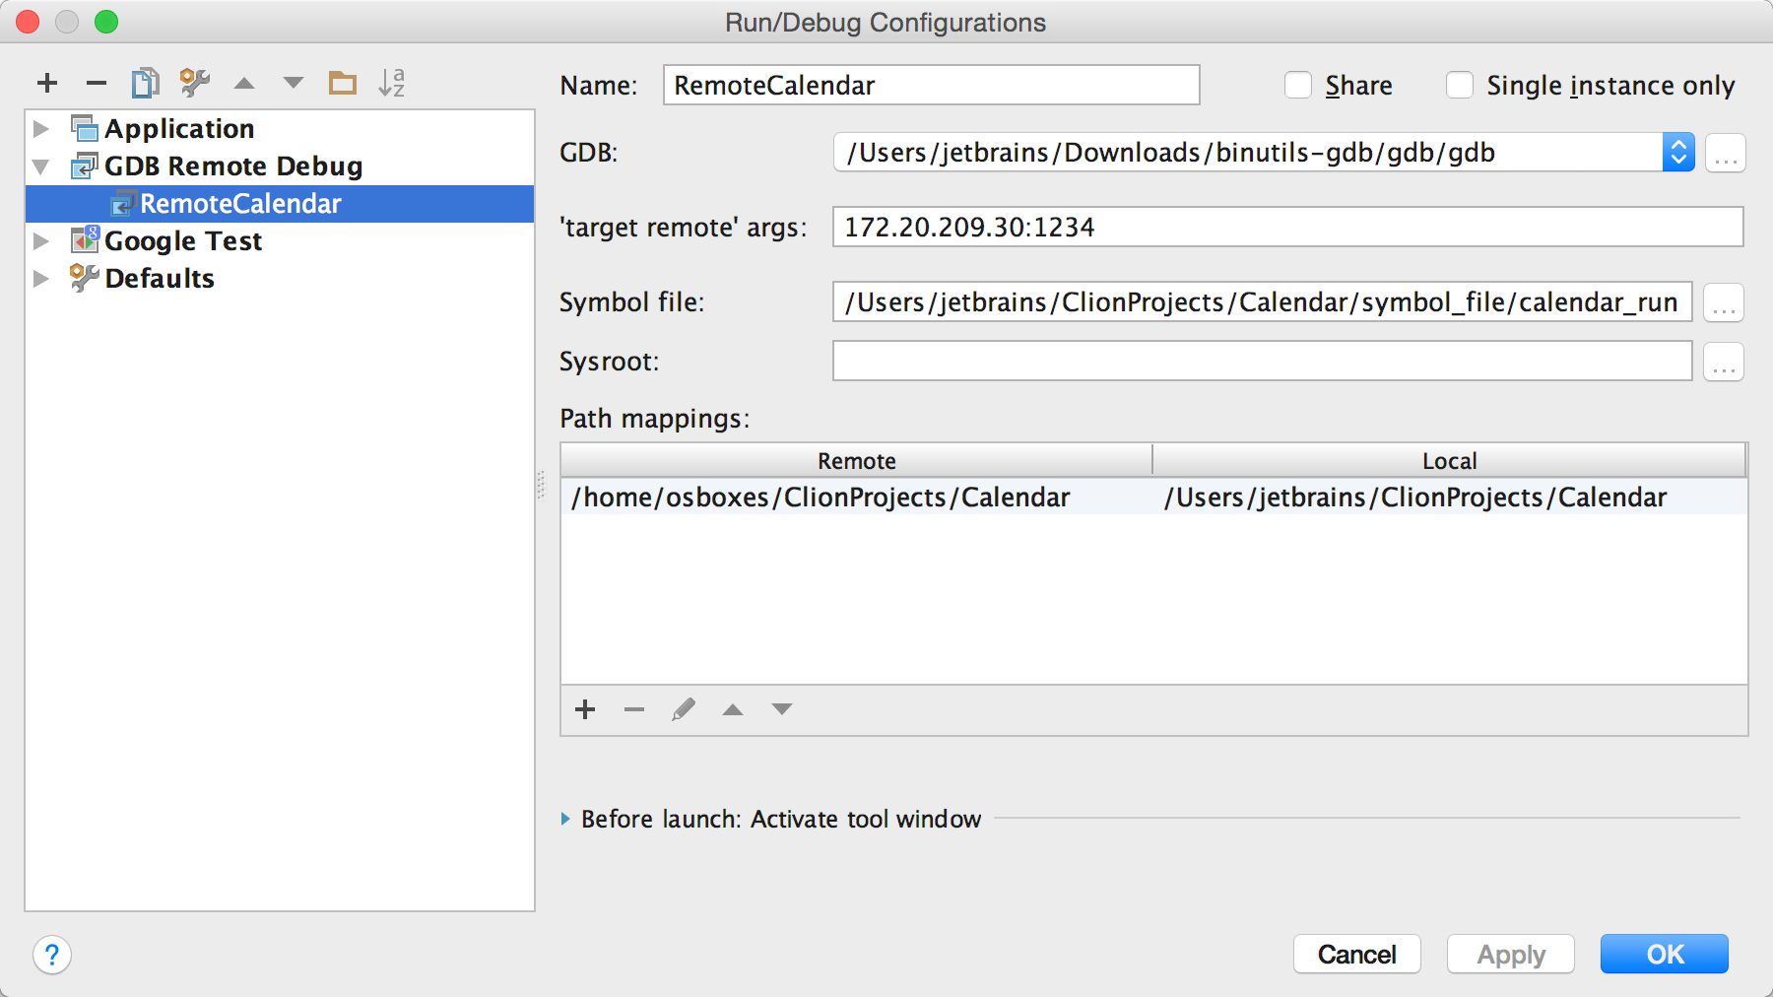Expand the Application tree node

point(41,129)
